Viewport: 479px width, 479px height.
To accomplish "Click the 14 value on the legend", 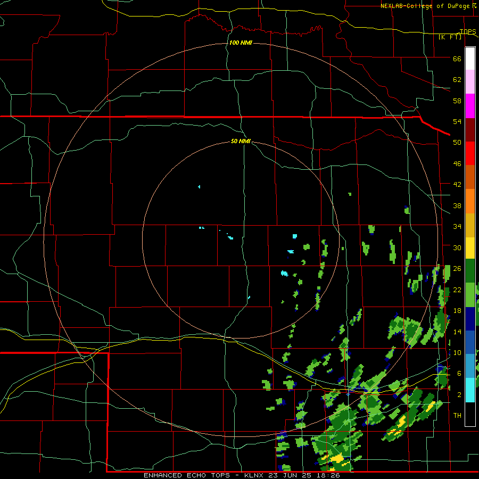I will click(x=457, y=332).
